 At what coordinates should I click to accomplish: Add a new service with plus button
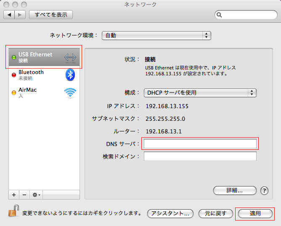[x=14, y=194]
